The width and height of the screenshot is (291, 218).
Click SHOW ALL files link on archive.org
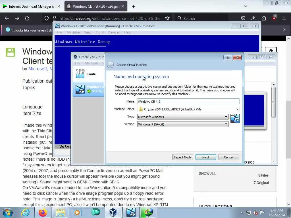point(207,174)
